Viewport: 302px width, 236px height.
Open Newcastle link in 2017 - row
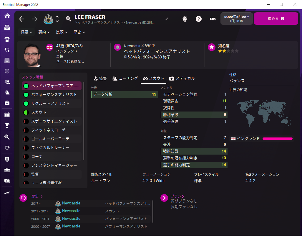tap(71, 203)
